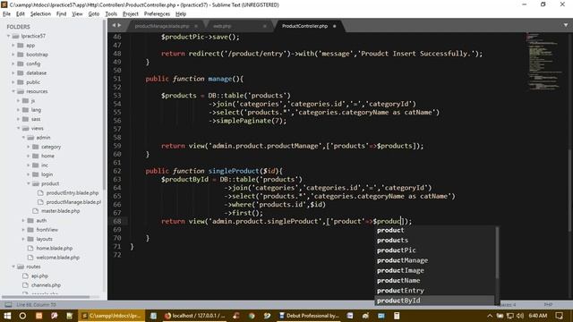Viewport: 573px width, 322px height.
Task: Click the code minimap
Action: [544, 62]
